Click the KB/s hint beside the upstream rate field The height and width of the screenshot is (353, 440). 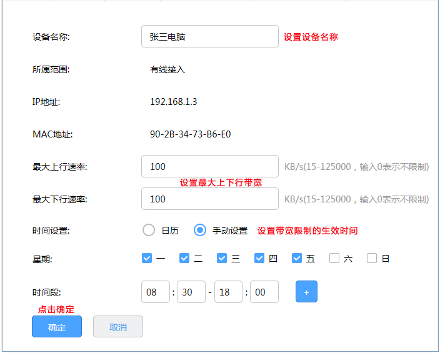point(357,167)
